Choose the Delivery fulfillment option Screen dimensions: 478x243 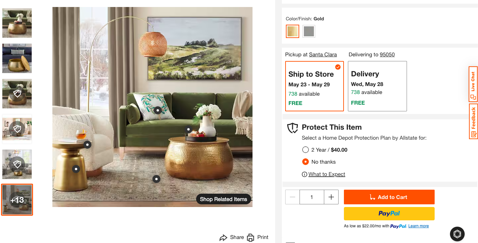point(377,86)
